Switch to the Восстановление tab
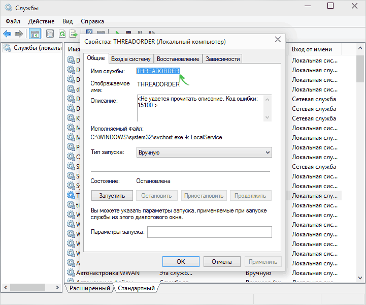This screenshot has width=366, height=305. pos(178,58)
